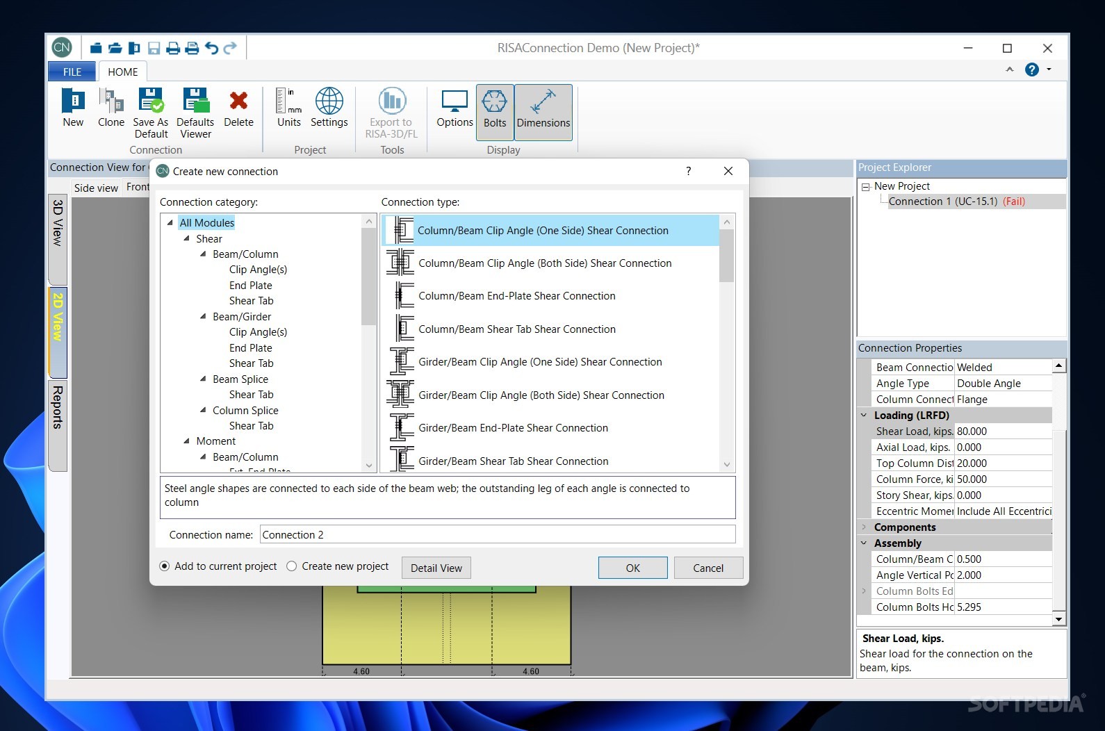Open the Units settings
1105x731 pixels.
click(x=289, y=108)
